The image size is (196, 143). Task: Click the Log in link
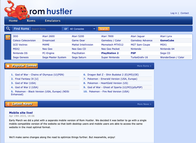[174, 13]
